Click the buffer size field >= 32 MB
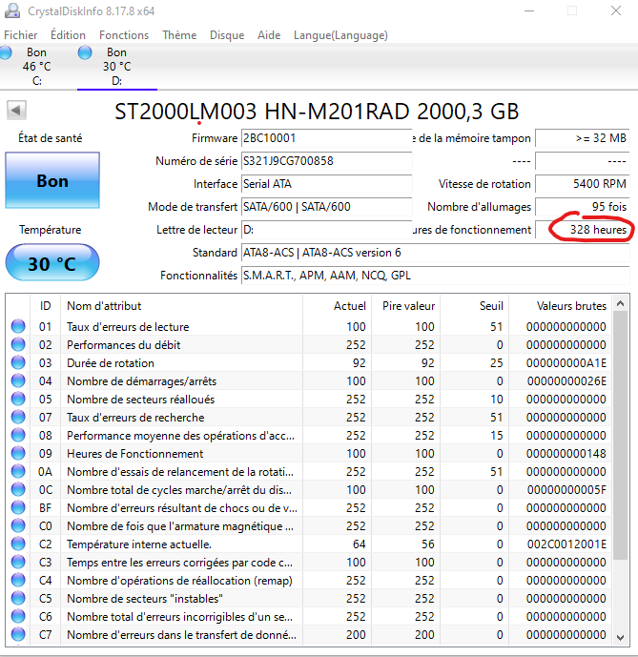The height and width of the screenshot is (657, 638). click(583, 138)
